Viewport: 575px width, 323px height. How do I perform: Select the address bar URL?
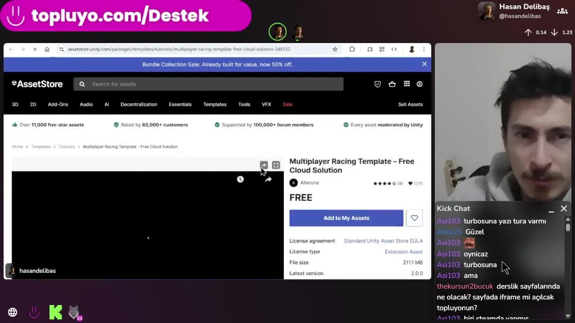click(179, 49)
